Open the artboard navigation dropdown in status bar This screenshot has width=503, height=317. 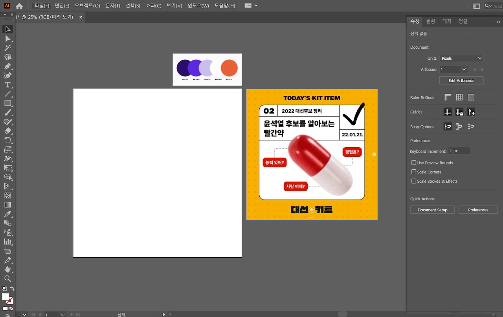point(63,315)
